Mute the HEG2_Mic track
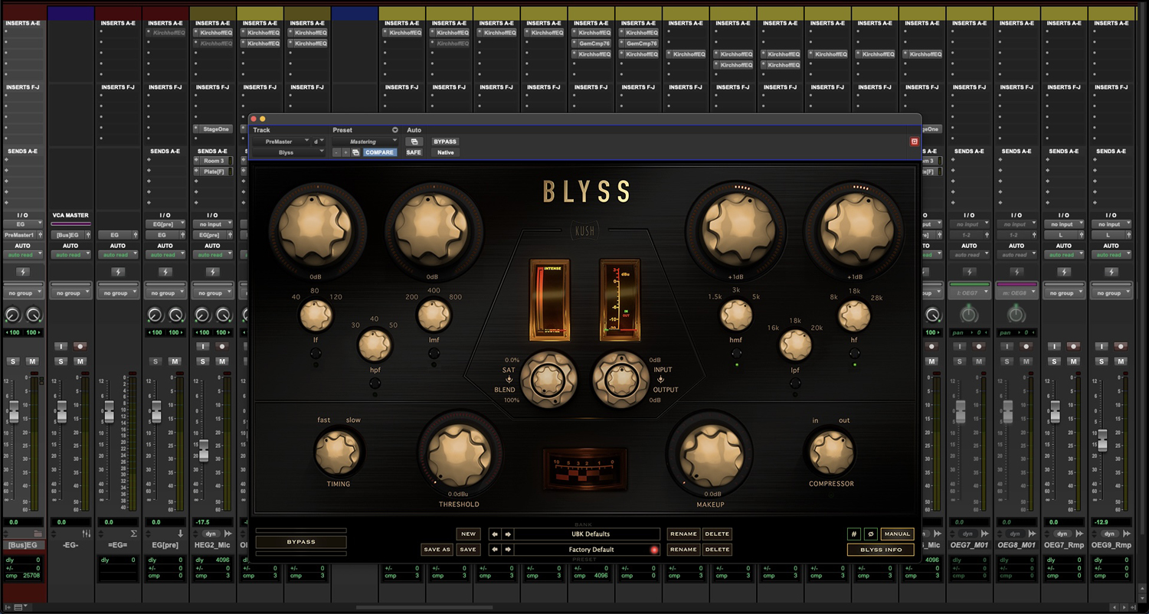 click(x=222, y=361)
